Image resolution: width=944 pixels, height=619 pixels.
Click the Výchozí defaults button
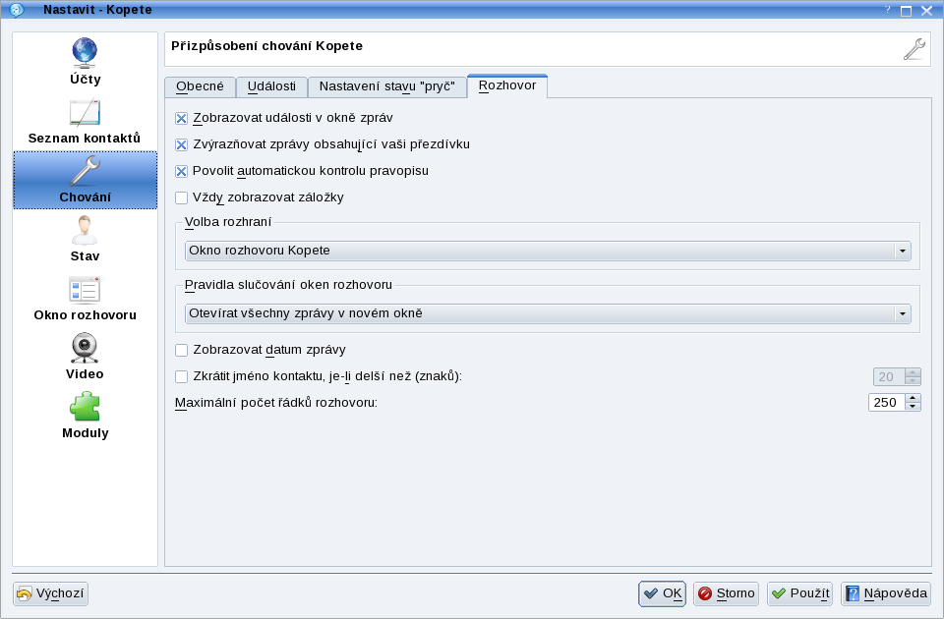tap(50, 593)
